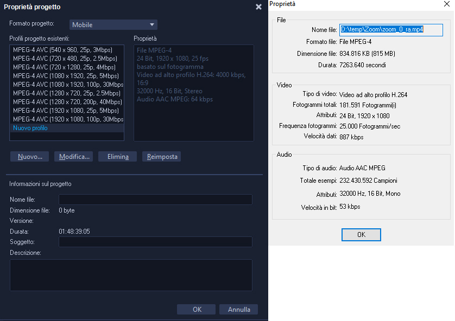Click the file path D:\temp\Zoom\zoom_0_ra.mp4 field
The image size is (455, 321).
point(391,30)
